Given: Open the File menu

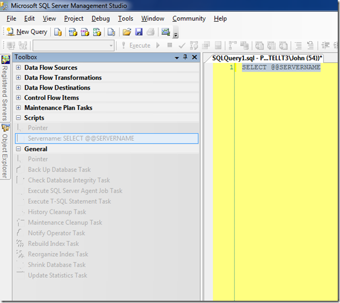Looking at the screenshot, I should [11, 18].
